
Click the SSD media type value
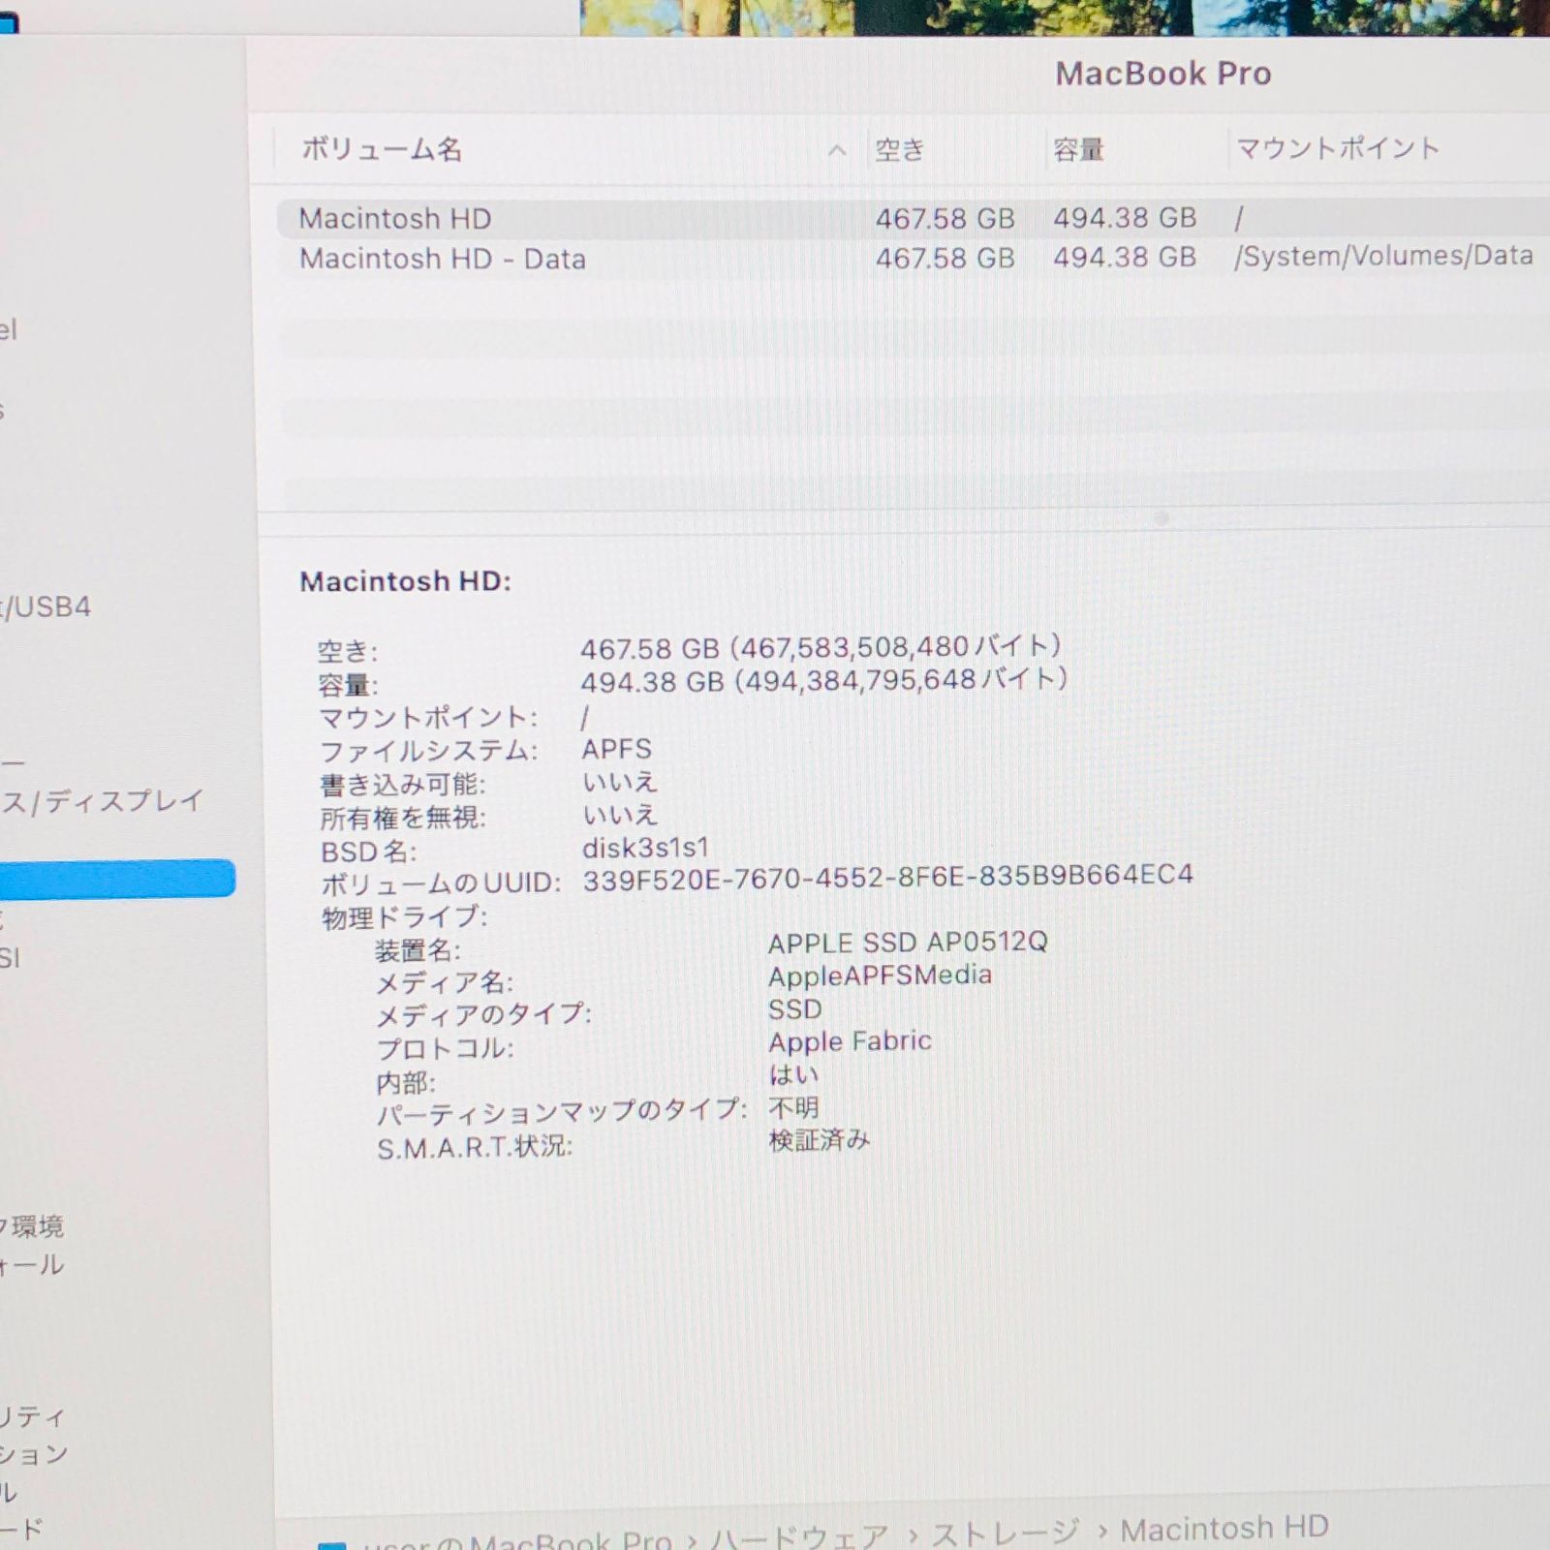coord(795,1009)
